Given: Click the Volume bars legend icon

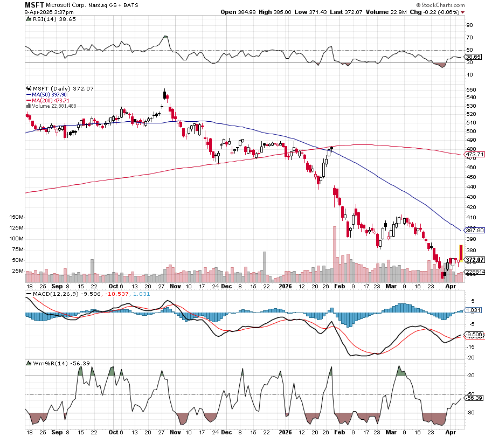Looking at the screenshot, I should tap(29, 106).
